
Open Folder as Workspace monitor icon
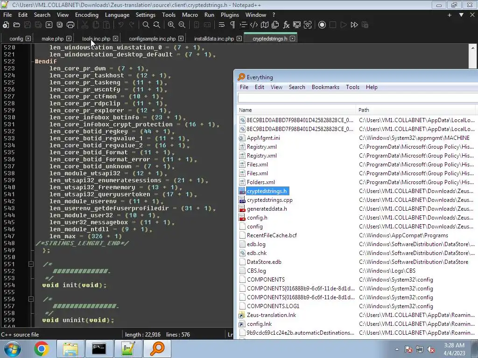click(x=296, y=25)
